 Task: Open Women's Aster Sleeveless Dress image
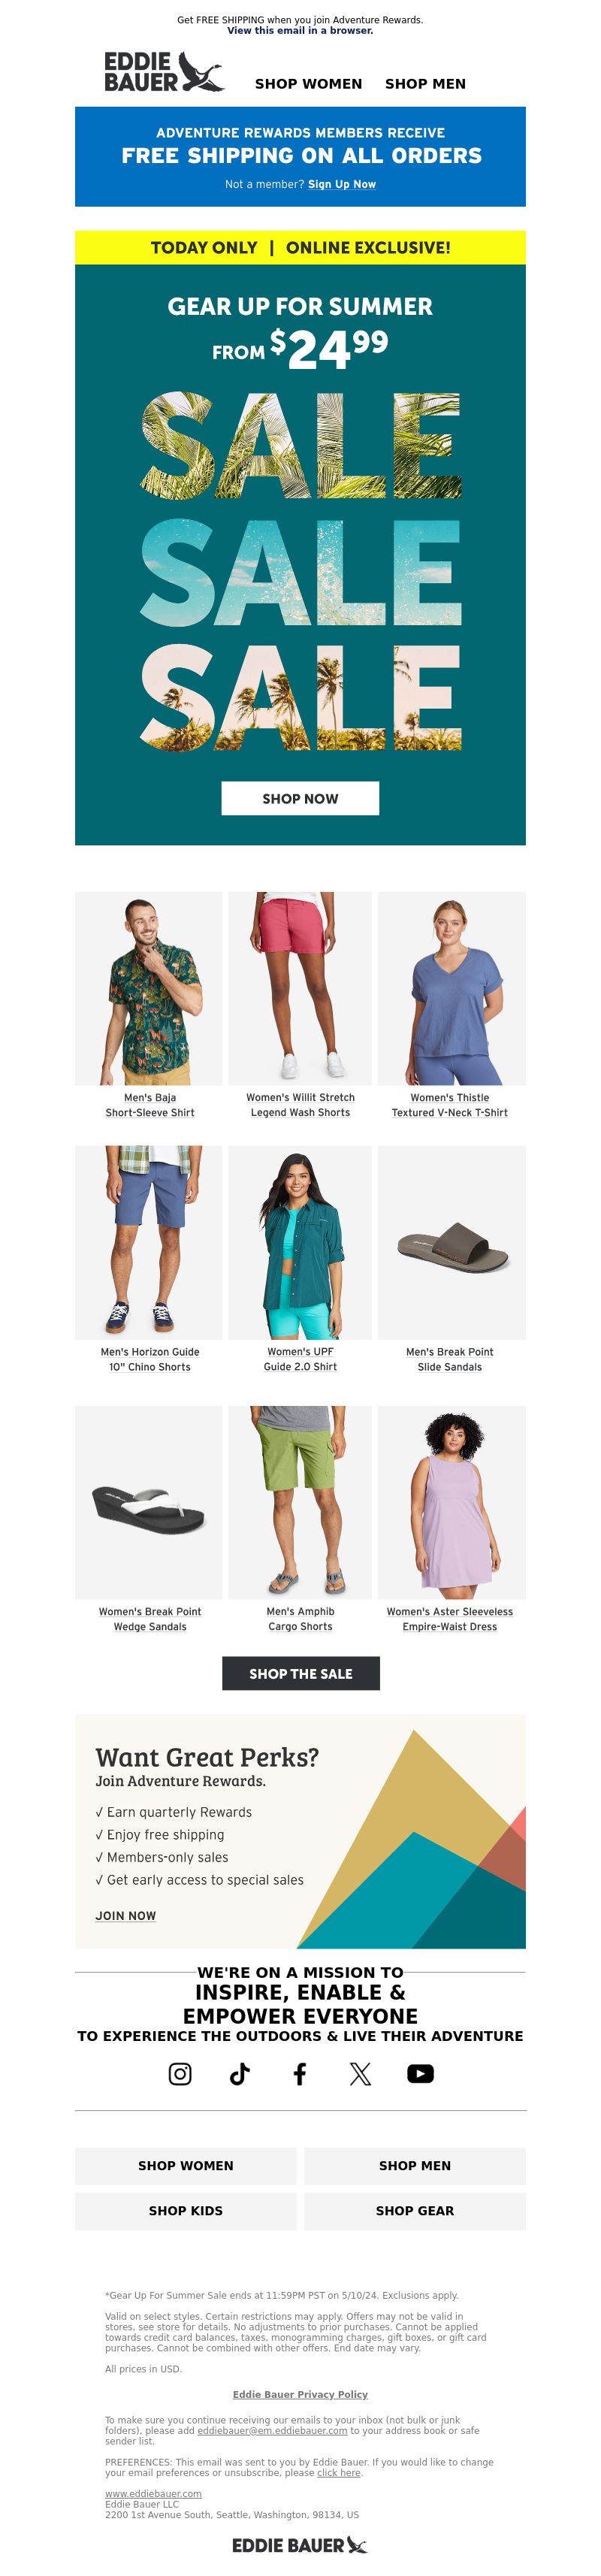(x=451, y=1502)
